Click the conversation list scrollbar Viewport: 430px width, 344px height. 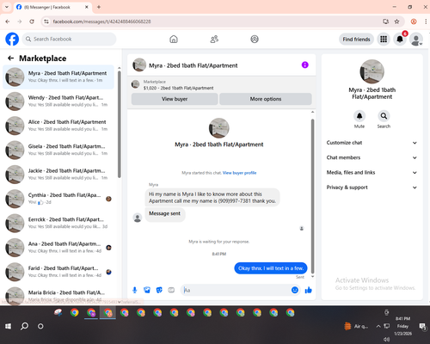tap(120, 124)
